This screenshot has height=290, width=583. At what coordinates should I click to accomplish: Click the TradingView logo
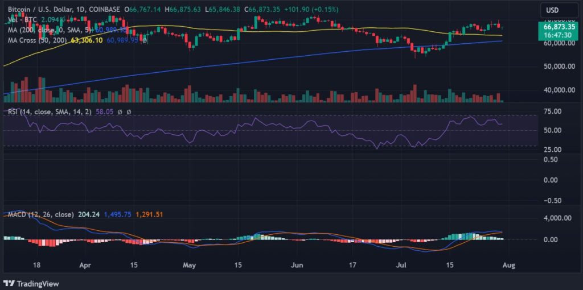click(x=31, y=284)
